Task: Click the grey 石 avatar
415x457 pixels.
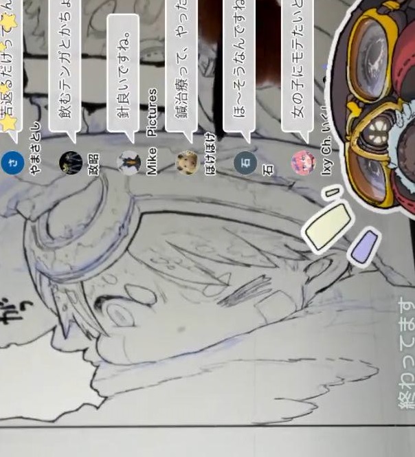Action: click(245, 163)
